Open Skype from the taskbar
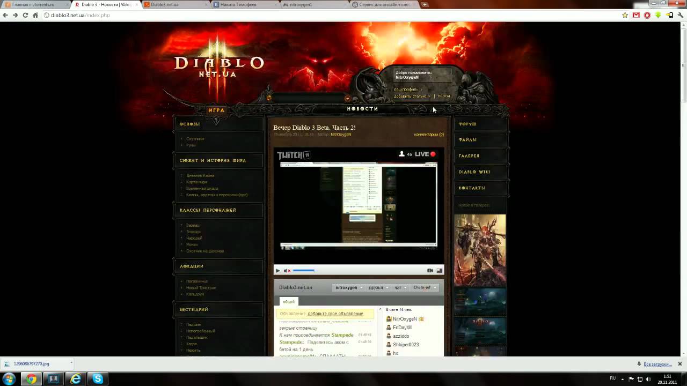687x386 pixels. [x=98, y=379]
